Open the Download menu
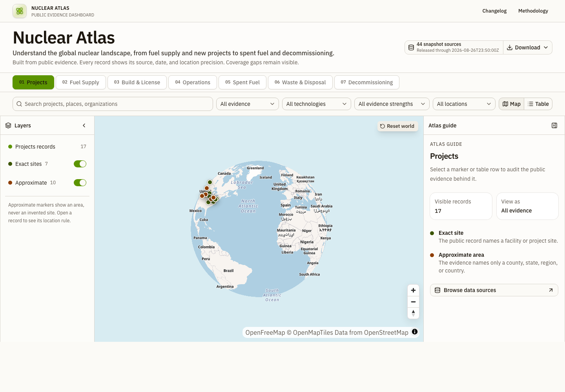The width and height of the screenshot is (565, 392). click(528, 47)
